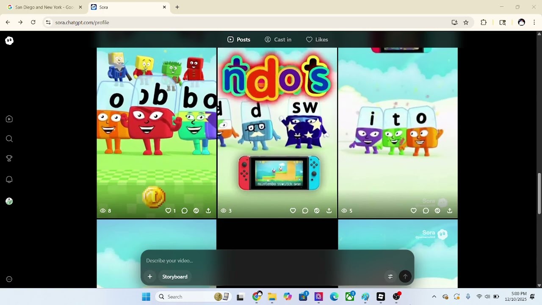Open File Explorer from the taskbar
The height and width of the screenshot is (305, 542).
click(x=272, y=297)
